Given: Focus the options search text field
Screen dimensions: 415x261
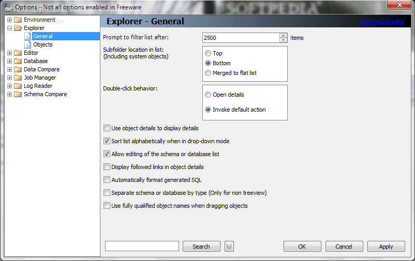Looking at the screenshot, I should (142, 246).
